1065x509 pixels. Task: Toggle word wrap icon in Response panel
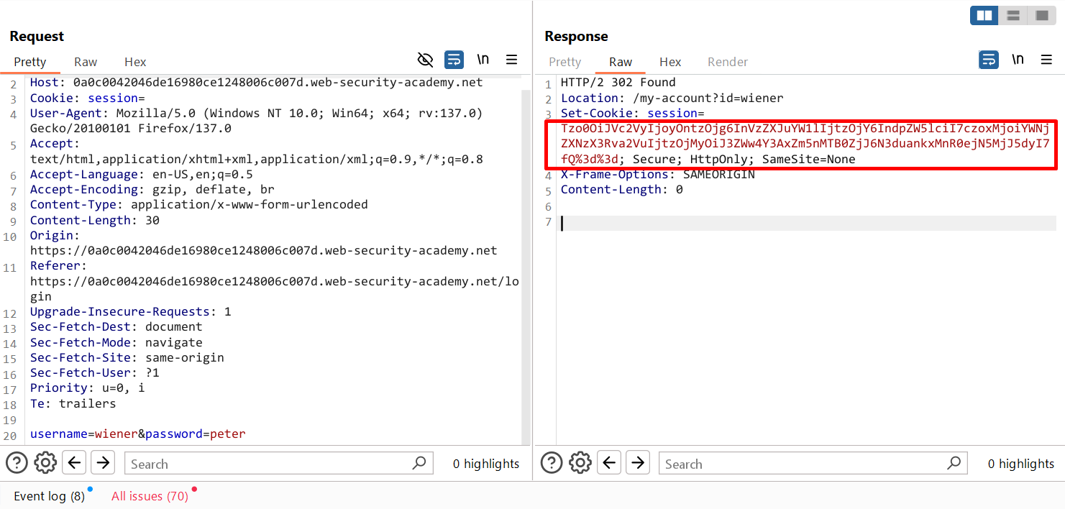click(989, 60)
